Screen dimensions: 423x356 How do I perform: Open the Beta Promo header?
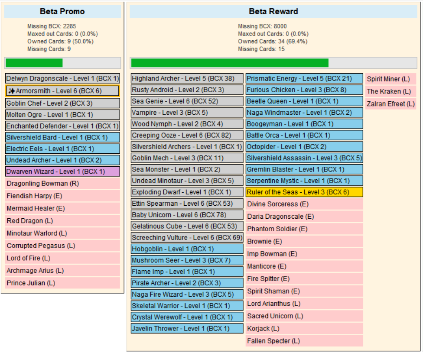[x=62, y=12]
